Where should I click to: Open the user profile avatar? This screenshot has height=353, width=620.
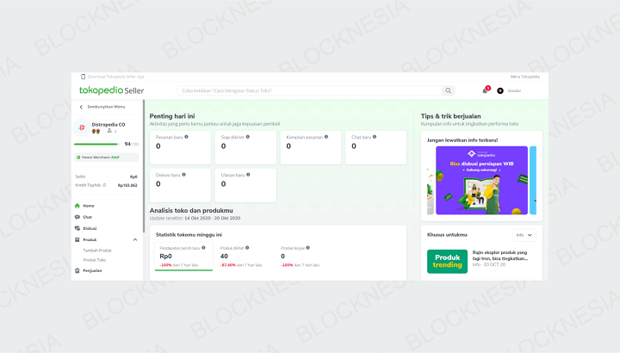point(500,90)
